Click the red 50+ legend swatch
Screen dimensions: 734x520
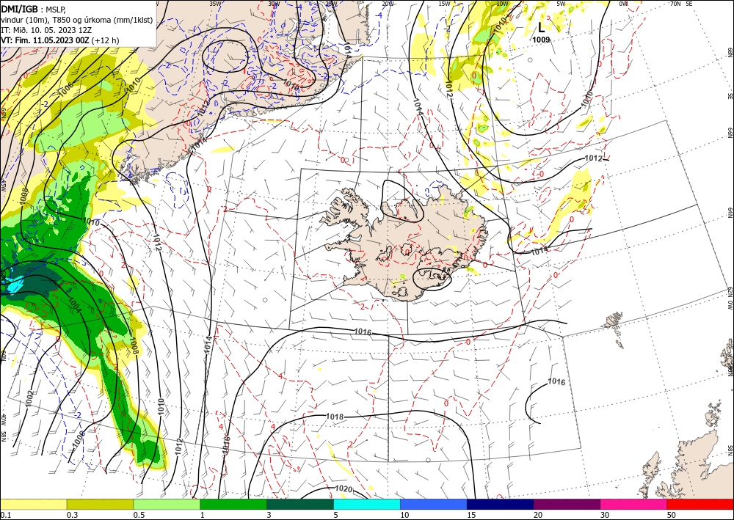[x=700, y=504]
